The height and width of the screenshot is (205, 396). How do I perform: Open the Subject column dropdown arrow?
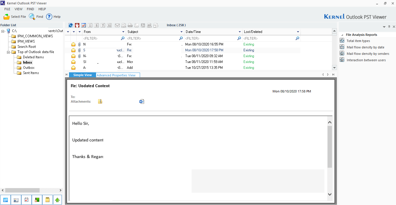182,32
